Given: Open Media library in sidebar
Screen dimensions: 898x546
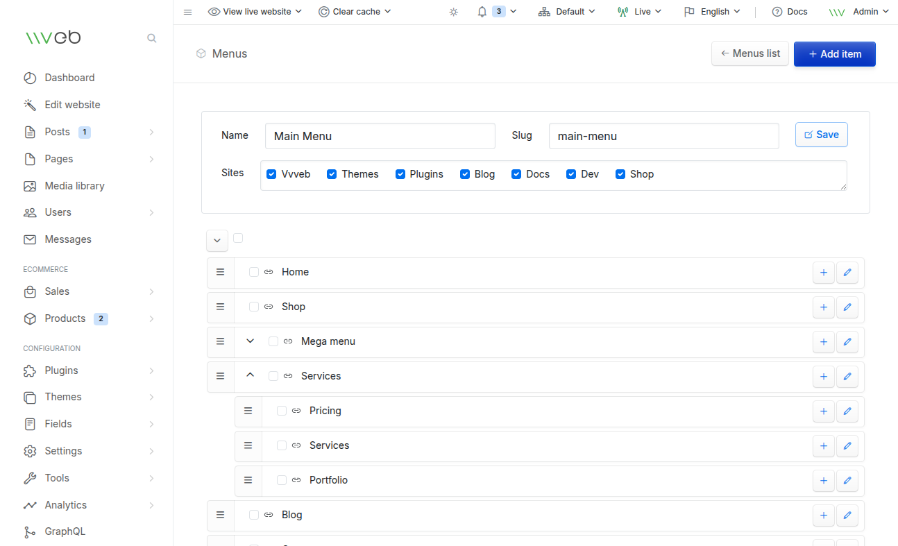Looking at the screenshot, I should tap(74, 186).
